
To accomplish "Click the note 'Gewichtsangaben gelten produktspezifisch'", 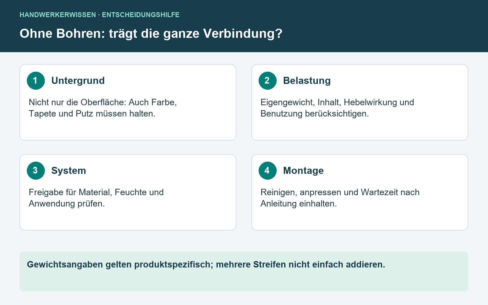I will 244,271.
